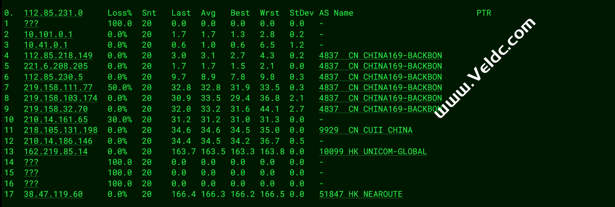Click the 163.7 Last value

click(x=184, y=152)
